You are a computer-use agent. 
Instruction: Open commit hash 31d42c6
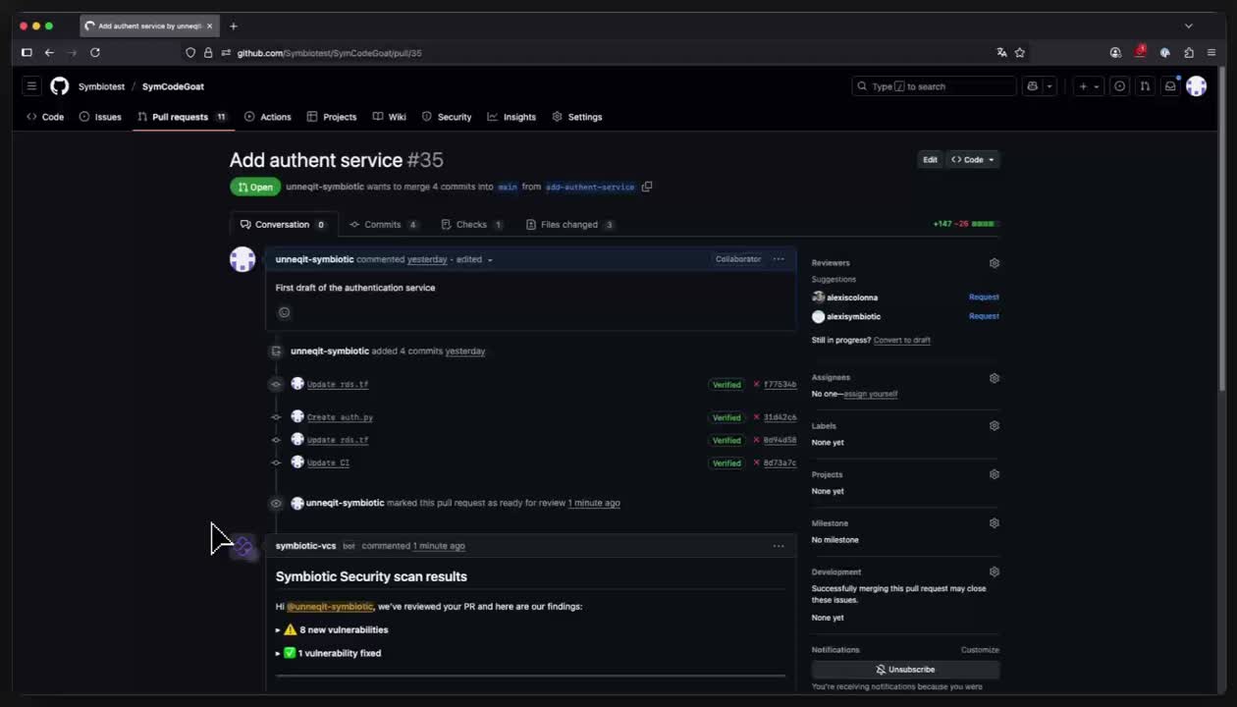(780, 417)
